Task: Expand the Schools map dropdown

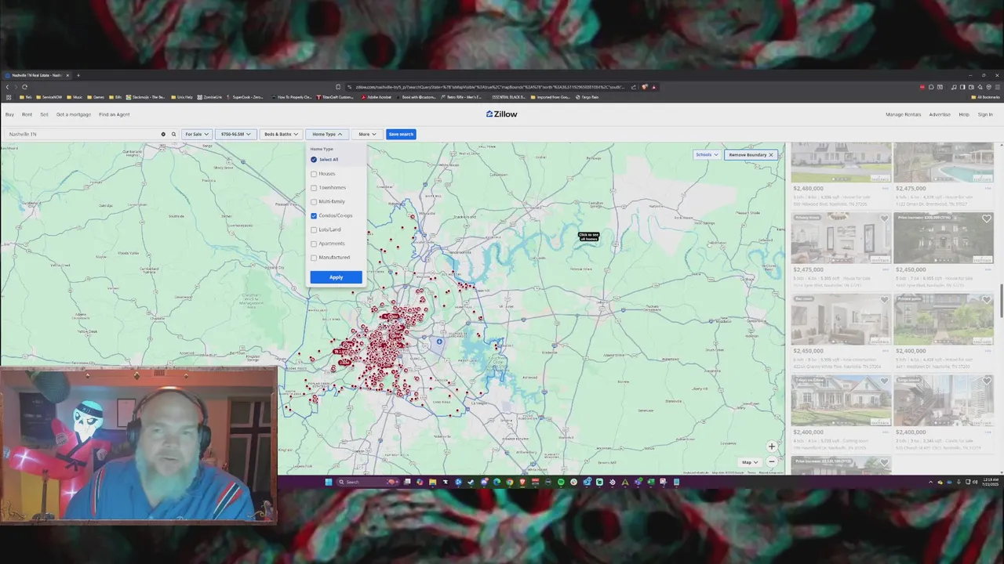Action: [x=706, y=155]
